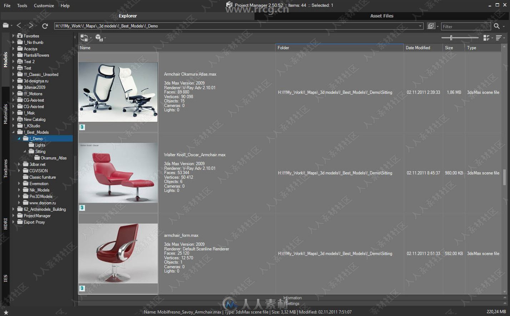The height and width of the screenshot is (316, 510).
Task: Open the view mode dropdown arrow
Action: [x=492, y=38]
